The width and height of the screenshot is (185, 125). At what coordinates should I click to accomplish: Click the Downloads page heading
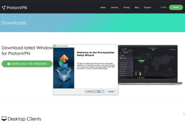[x=14, y=23]
